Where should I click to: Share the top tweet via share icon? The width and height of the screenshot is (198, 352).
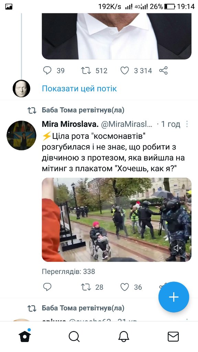pos(163,70)
